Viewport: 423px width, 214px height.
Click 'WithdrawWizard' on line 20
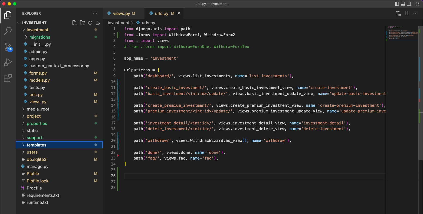point(207,140)
